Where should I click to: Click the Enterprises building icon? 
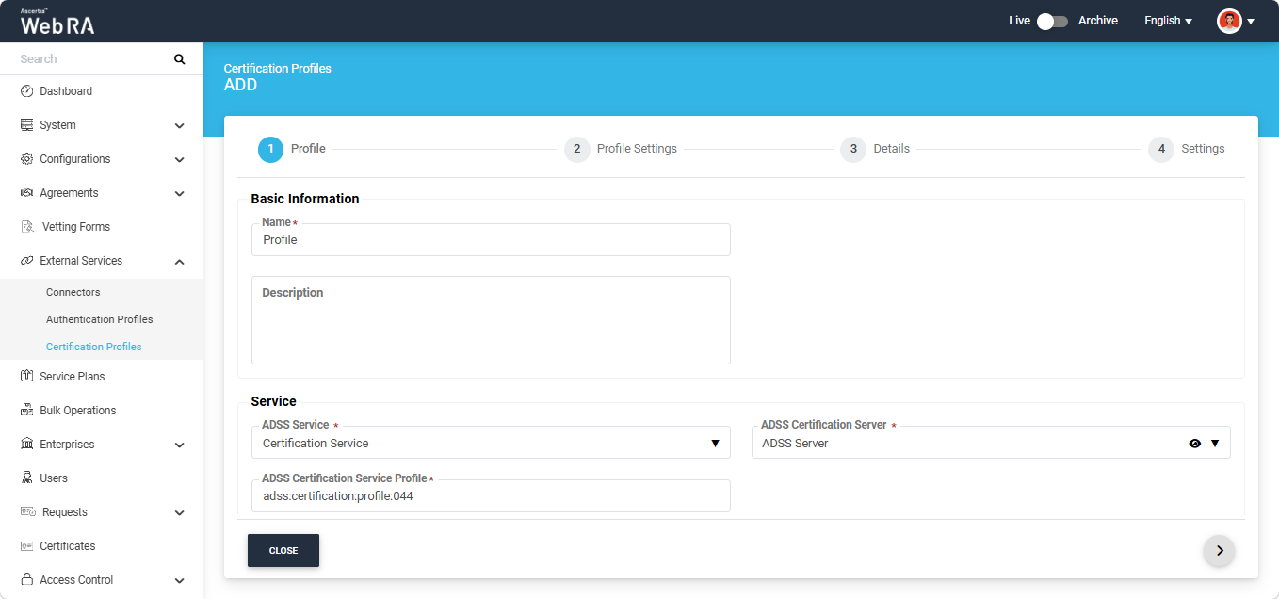(x=26, y=445)
